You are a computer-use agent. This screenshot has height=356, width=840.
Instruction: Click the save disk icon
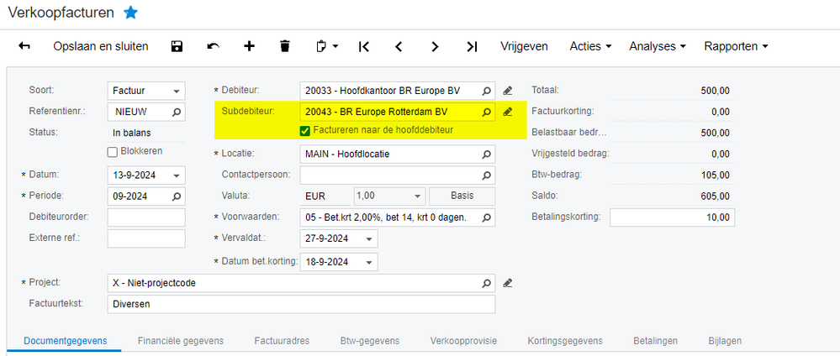177,46
